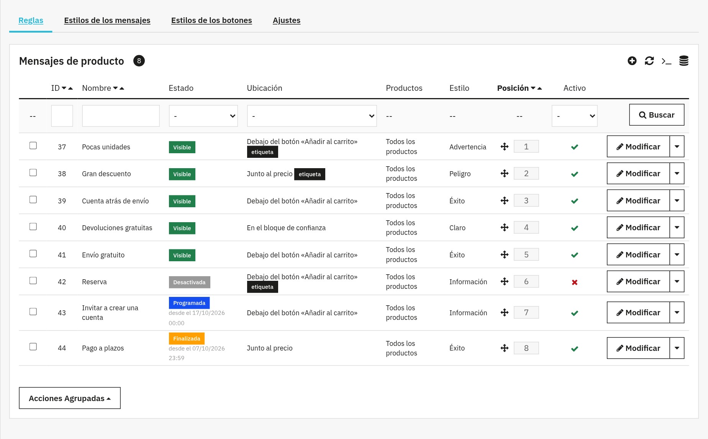Grab the move handle for Devoluciones gratuitas
Viewport: 708px width, 439px height.
tap(505, 228)
